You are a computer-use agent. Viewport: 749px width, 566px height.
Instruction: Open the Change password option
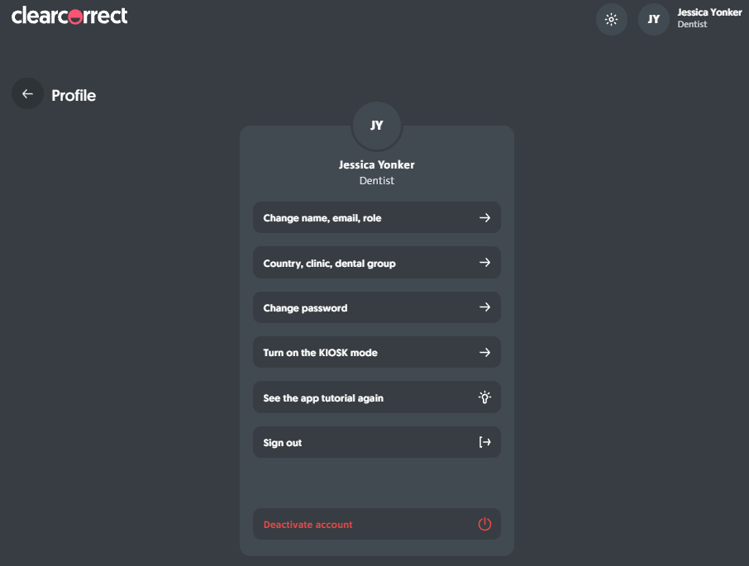pos(305,308)
